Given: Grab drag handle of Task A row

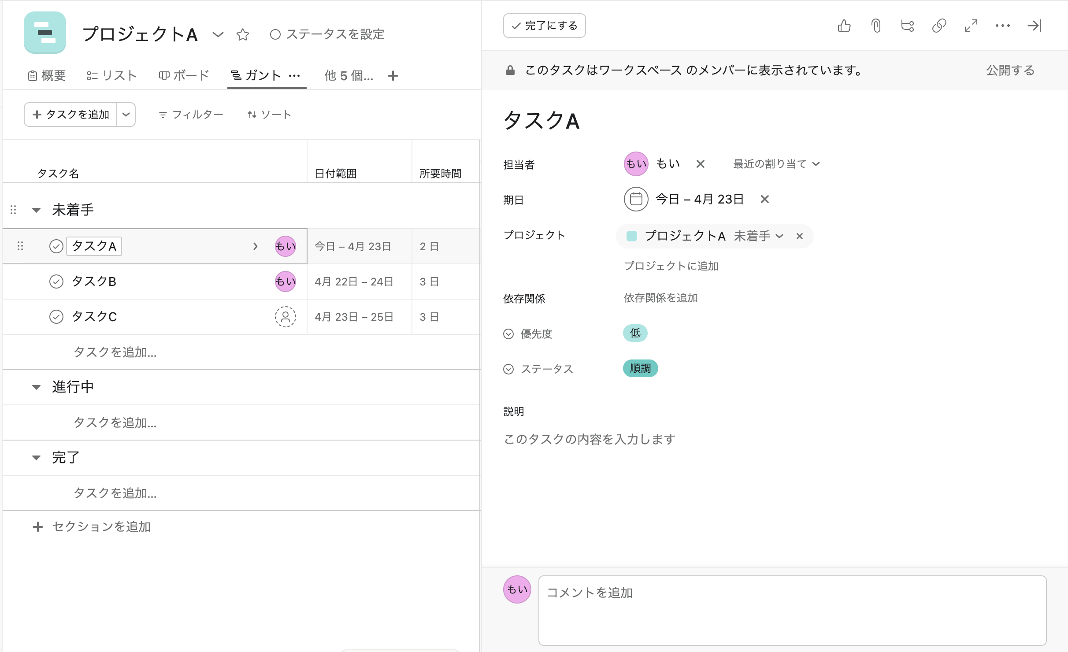Looking at the screenshot, I should pos(20,246).
